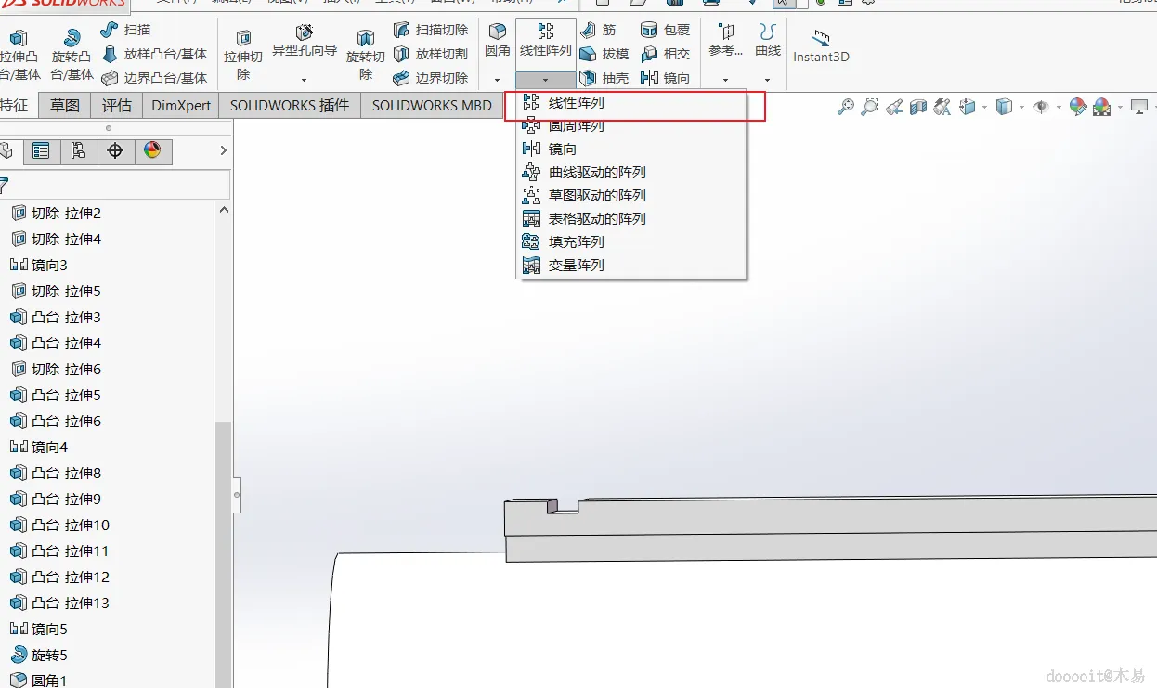Click the section view icon
This screenshot has width=1157, height=688.
click(x=918, y=107)
